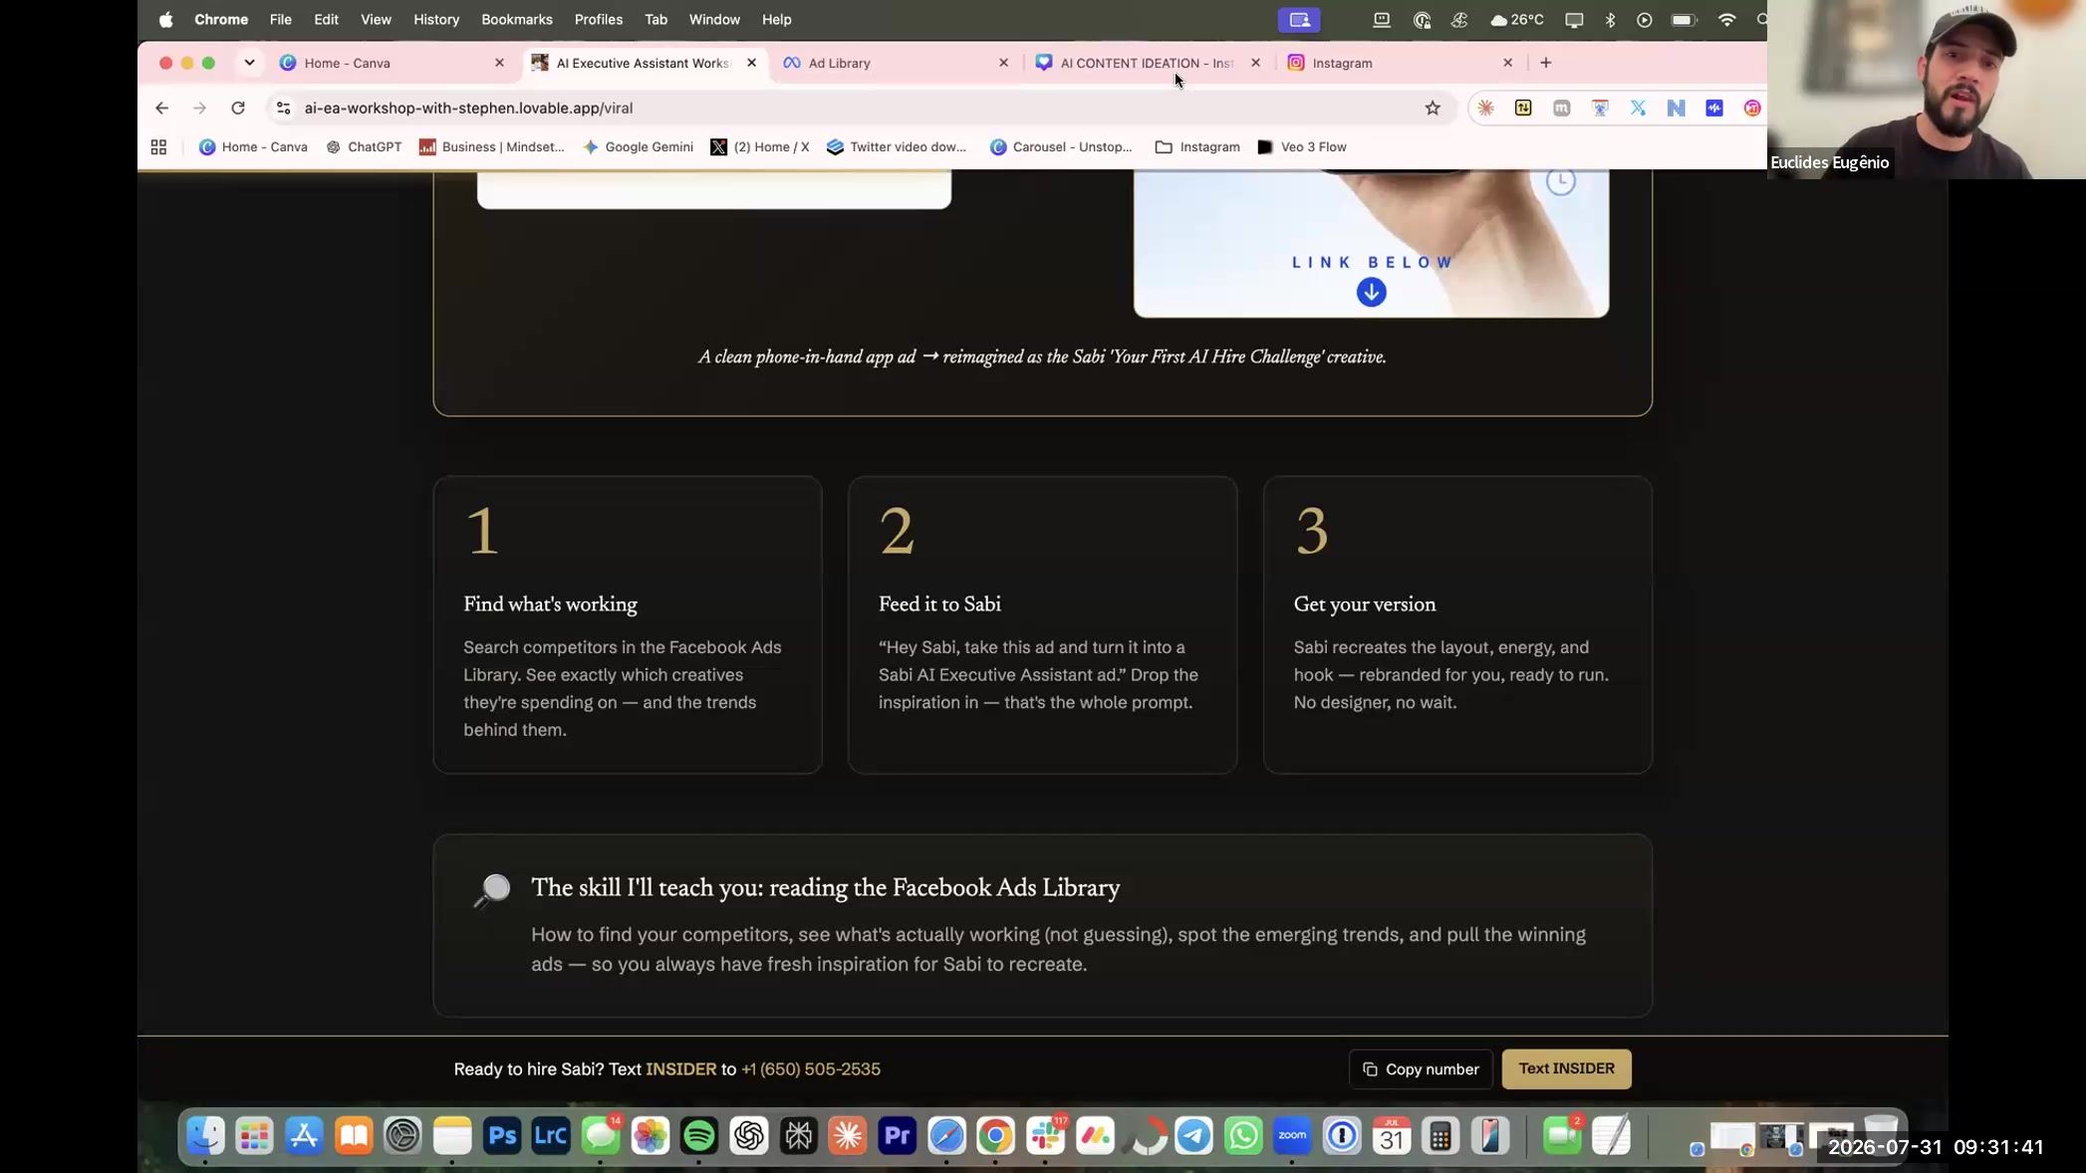Launch Lightroom Classic from the dock
This screenshot has height=1173, width=2086.
551,1135
